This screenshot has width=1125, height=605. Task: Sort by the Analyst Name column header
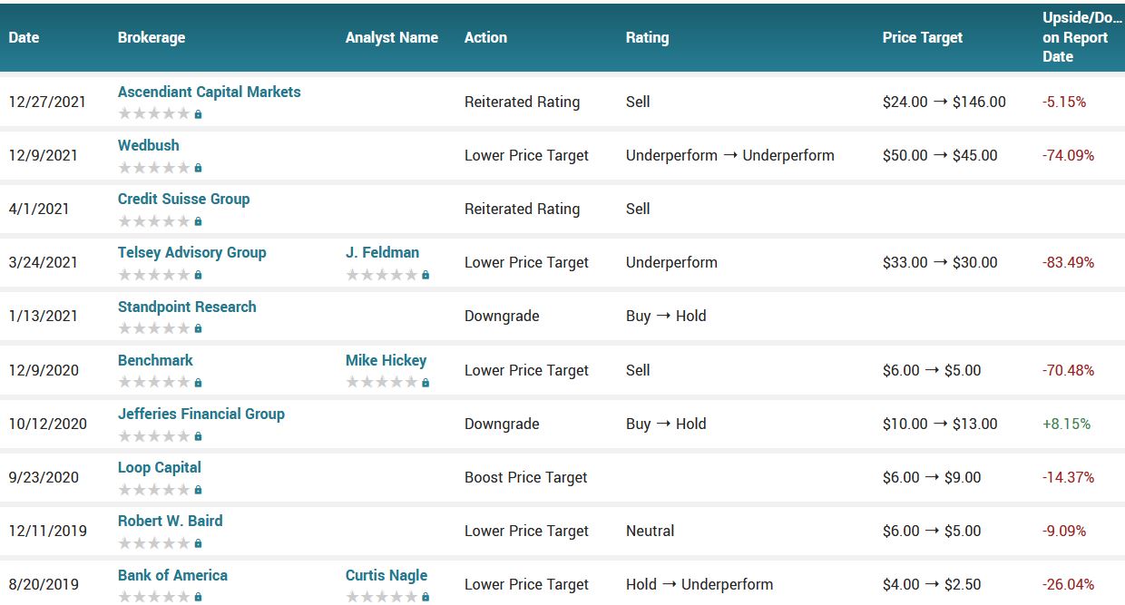click(x=392, y=38)
